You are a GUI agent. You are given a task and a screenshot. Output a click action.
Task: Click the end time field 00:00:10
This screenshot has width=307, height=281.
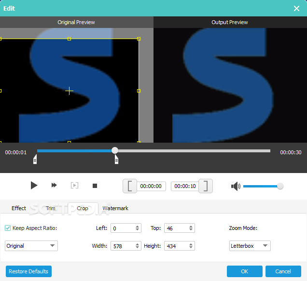(185, 186)
